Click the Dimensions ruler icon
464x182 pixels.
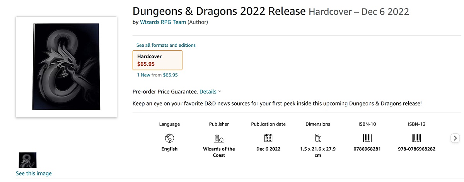[318, 138]
